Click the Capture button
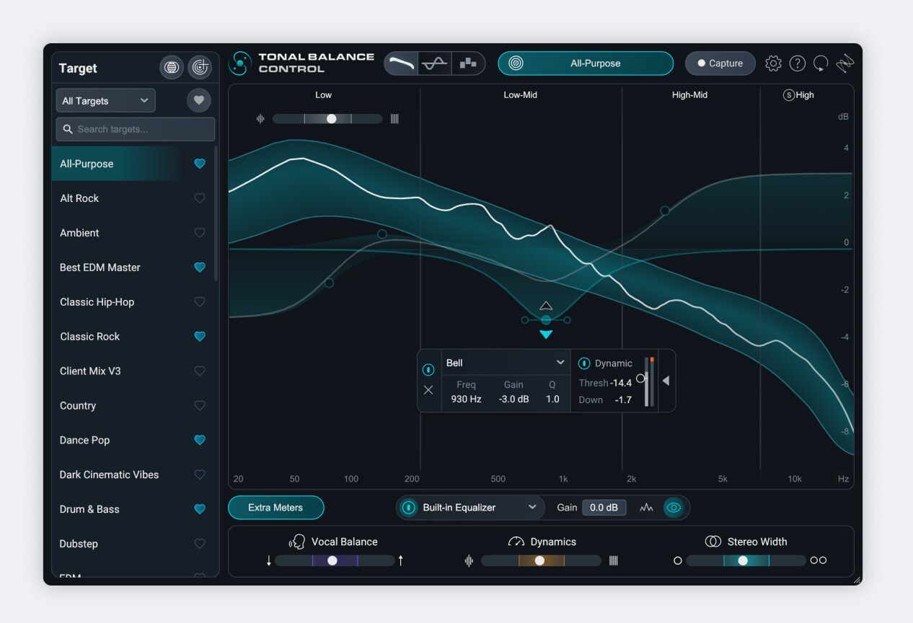This screenshot has width=913, height=623. (x=720, y=63)
